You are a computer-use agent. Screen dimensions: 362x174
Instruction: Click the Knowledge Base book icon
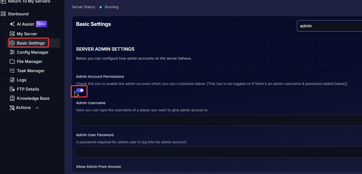(12, 98)
